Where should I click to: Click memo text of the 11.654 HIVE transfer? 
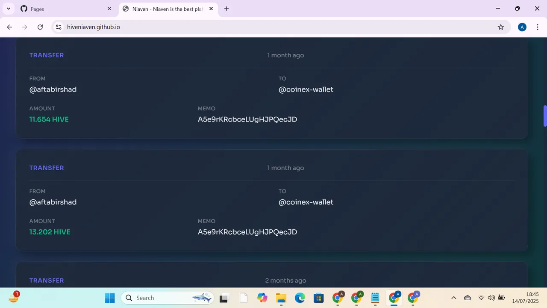(x=247, y=119)
